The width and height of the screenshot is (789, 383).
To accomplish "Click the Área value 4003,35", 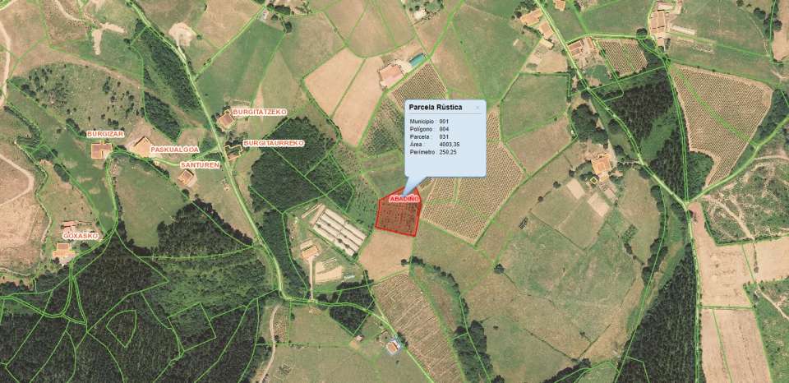I will [x=450, y=144].
